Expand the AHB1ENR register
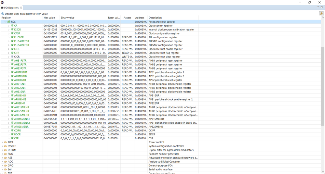 [x=9, y=84]
